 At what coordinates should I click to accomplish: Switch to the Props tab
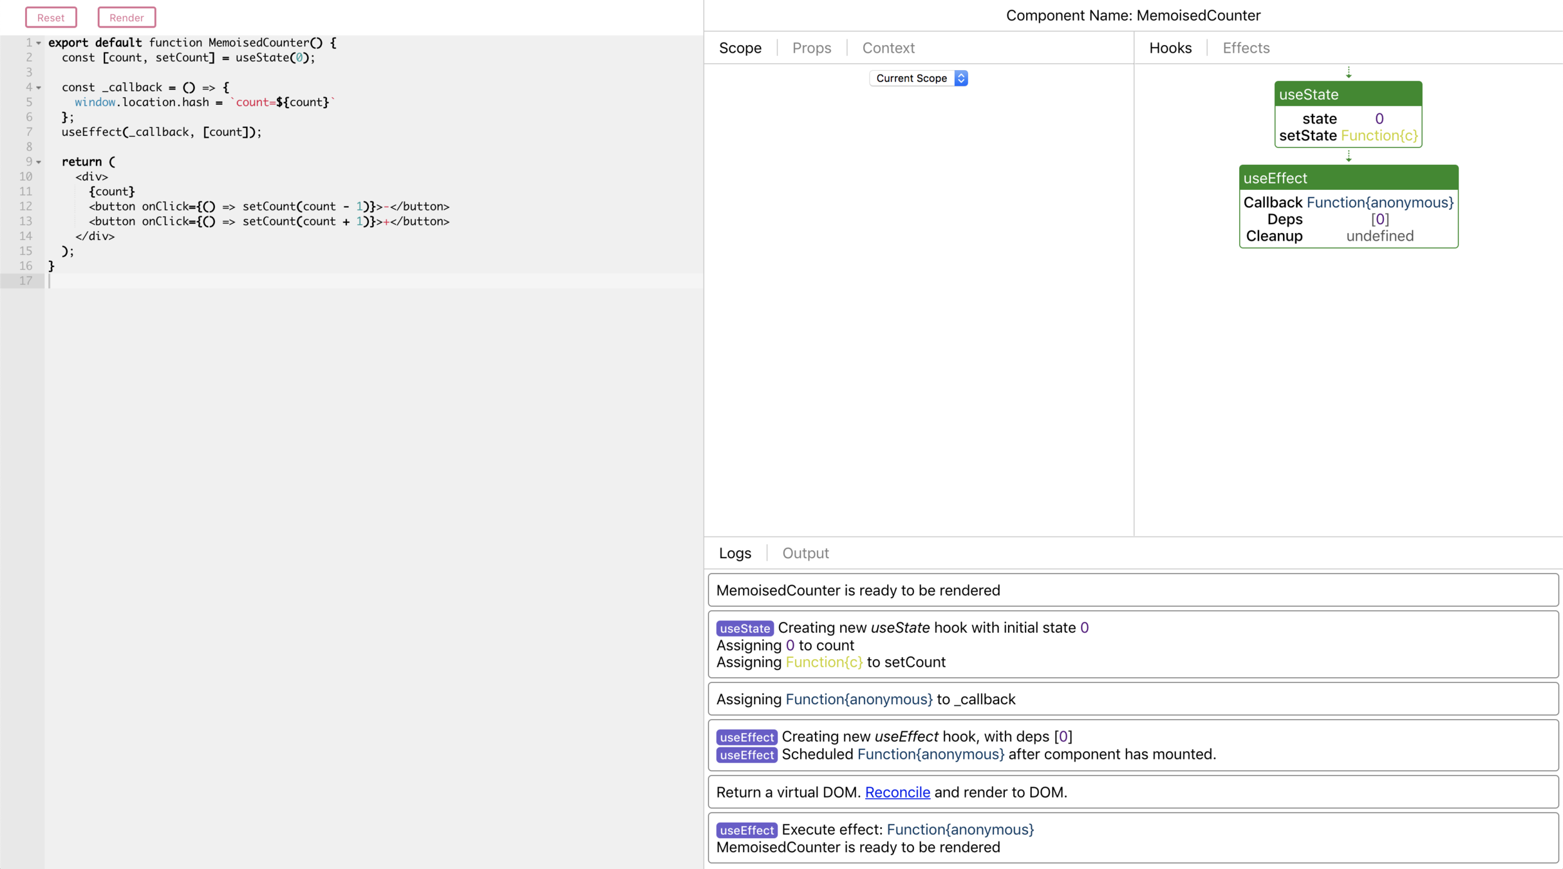tap(811, 48)
